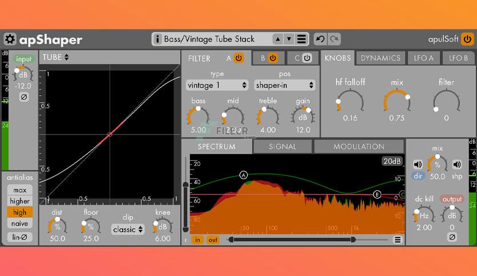Select high antialias mode
This screenshot has height=276, width=477.
point(20,212)
